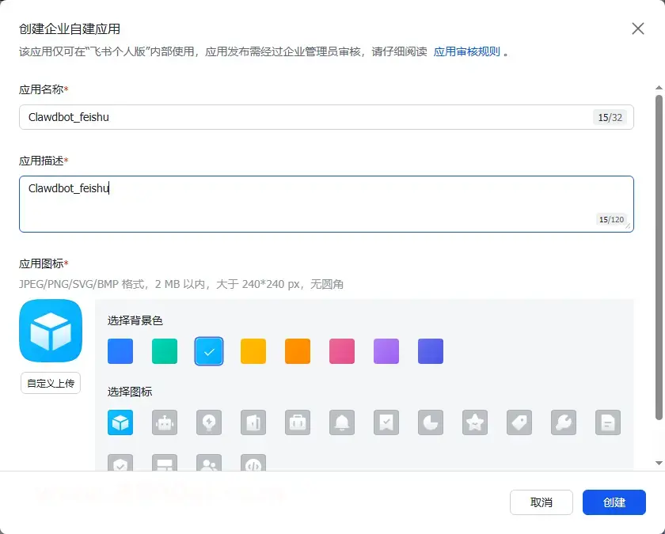665x534 pixels.
Task: Pick the pink background color
Action: click(x=342, y=351)
